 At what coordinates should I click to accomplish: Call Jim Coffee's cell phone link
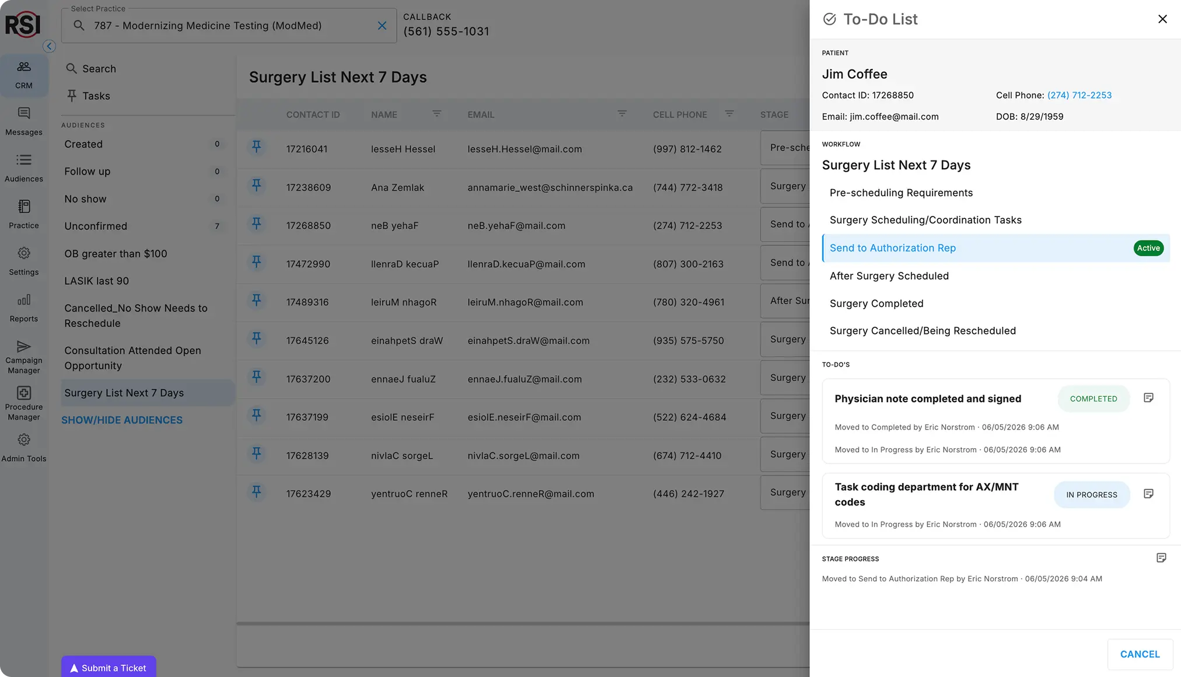pos(1079,95)
